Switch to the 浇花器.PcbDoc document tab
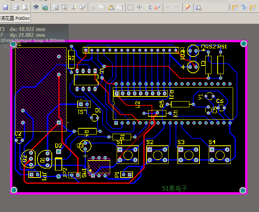 click(x=15, y=18)
